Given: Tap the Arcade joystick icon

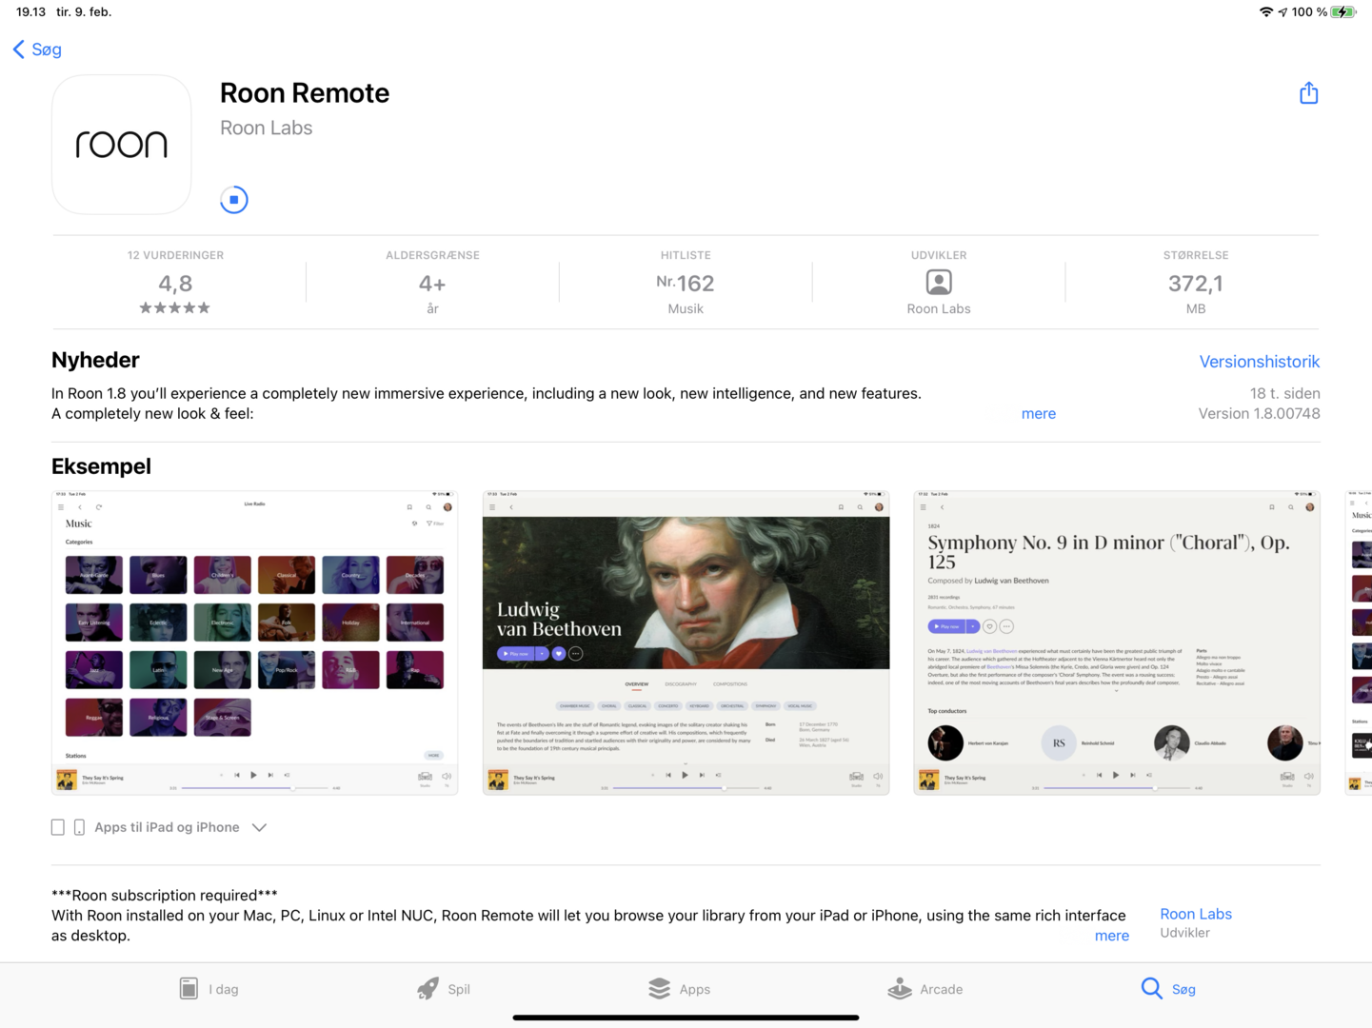Looking at the screenshot, I should click(900, 989).
